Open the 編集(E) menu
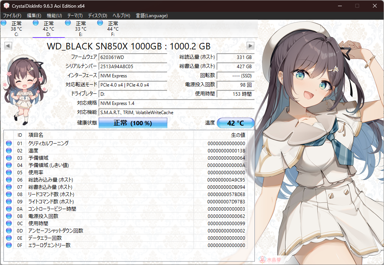 click(x=34, y=16)
